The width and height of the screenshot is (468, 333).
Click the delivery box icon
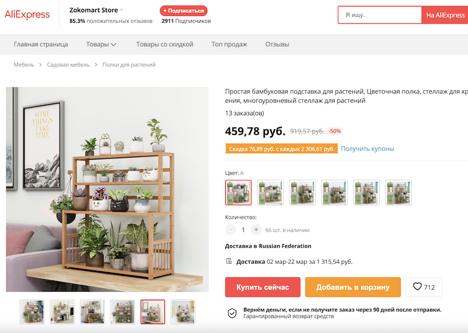click(x=229, y=262)
